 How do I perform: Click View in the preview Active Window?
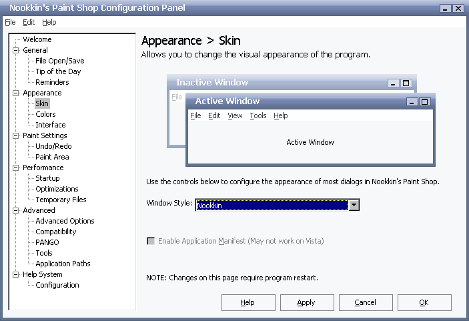point(235,115)
